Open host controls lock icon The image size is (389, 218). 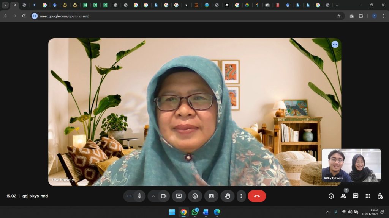[x=380, y=196]
